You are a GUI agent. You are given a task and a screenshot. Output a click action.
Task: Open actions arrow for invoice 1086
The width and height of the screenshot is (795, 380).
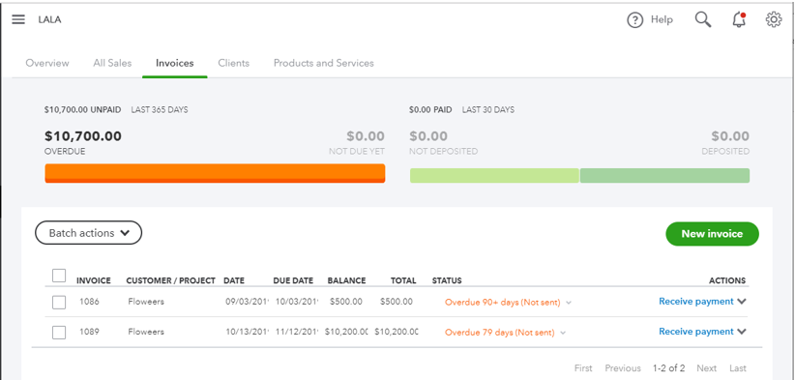point(742,302)
